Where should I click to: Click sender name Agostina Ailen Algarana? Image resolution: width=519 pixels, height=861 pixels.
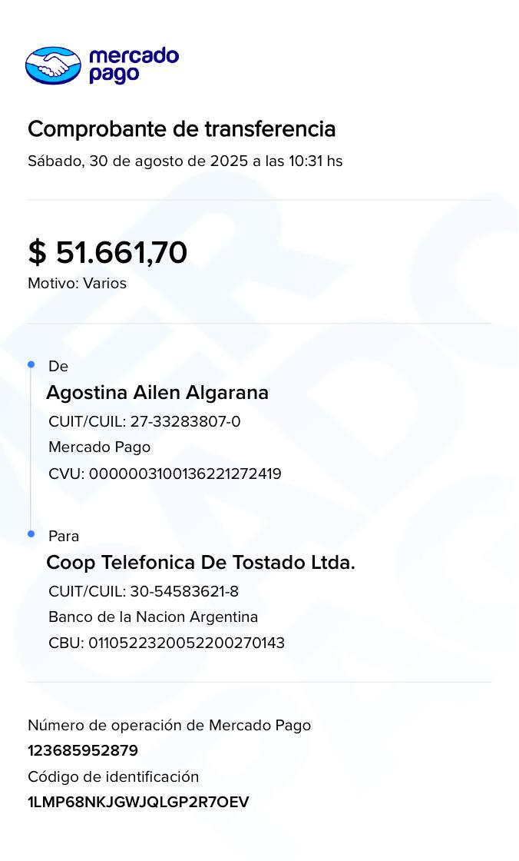tap(157, 393)
